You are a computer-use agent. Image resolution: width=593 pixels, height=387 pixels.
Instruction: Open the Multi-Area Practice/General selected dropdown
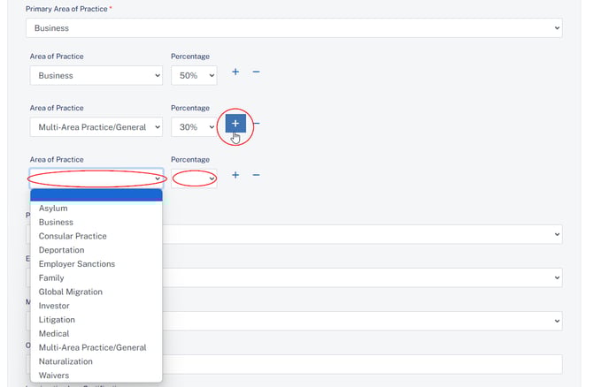pyautogui.click(x=96, y=127)
